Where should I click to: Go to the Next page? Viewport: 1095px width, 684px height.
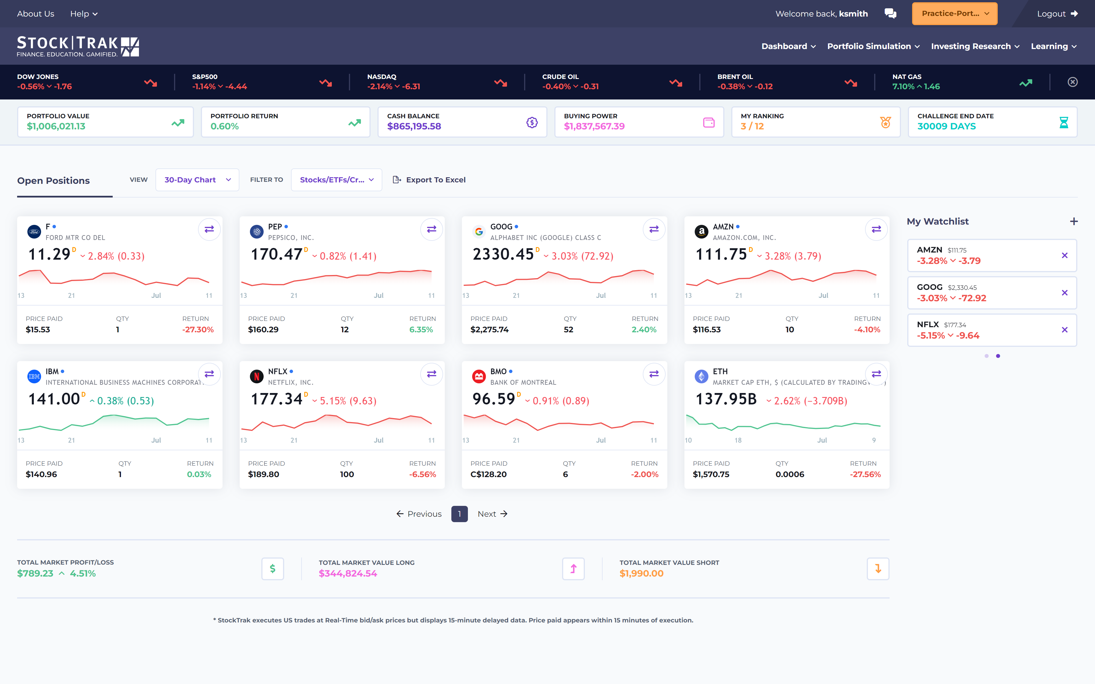(493, 514)
